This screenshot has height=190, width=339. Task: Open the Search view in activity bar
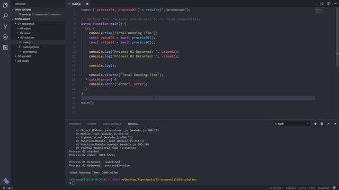[5, 16]
